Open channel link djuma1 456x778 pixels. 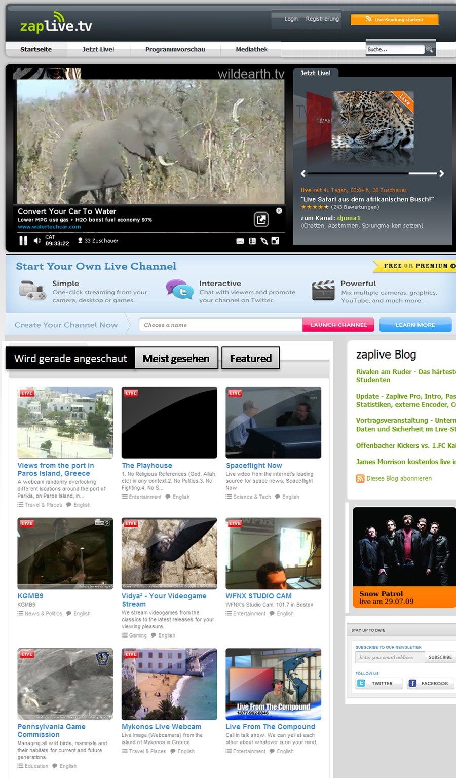point(349,218)
